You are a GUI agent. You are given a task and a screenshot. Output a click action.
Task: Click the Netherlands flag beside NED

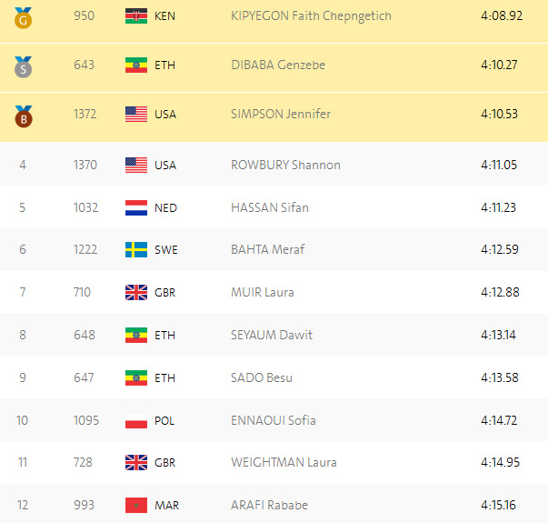[x=135, y=207]
